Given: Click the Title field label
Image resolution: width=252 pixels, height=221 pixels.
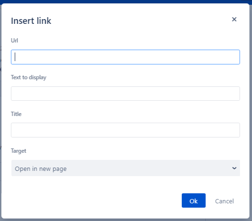Looking at the screenshot, I should [16, 114].
